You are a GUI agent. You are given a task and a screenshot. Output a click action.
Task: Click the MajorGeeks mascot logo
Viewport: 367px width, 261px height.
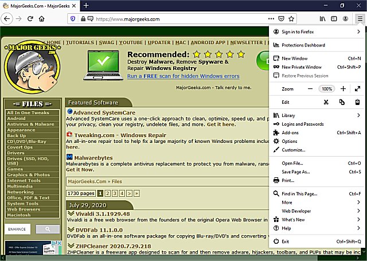pos(32,67)
